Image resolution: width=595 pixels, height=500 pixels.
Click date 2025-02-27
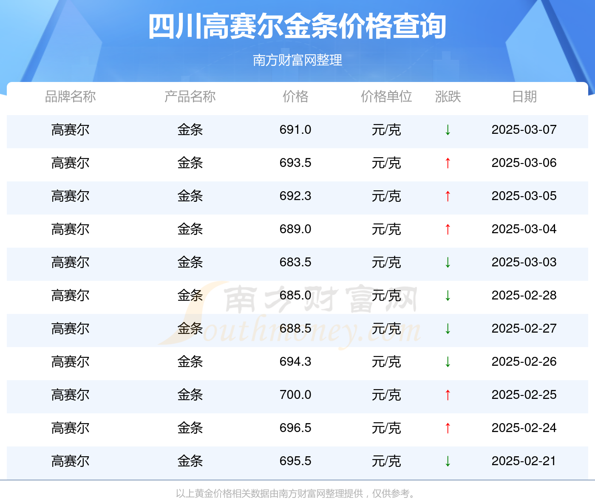point(524,328)
